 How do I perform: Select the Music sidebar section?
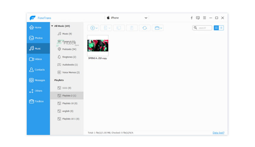[38, 48]
